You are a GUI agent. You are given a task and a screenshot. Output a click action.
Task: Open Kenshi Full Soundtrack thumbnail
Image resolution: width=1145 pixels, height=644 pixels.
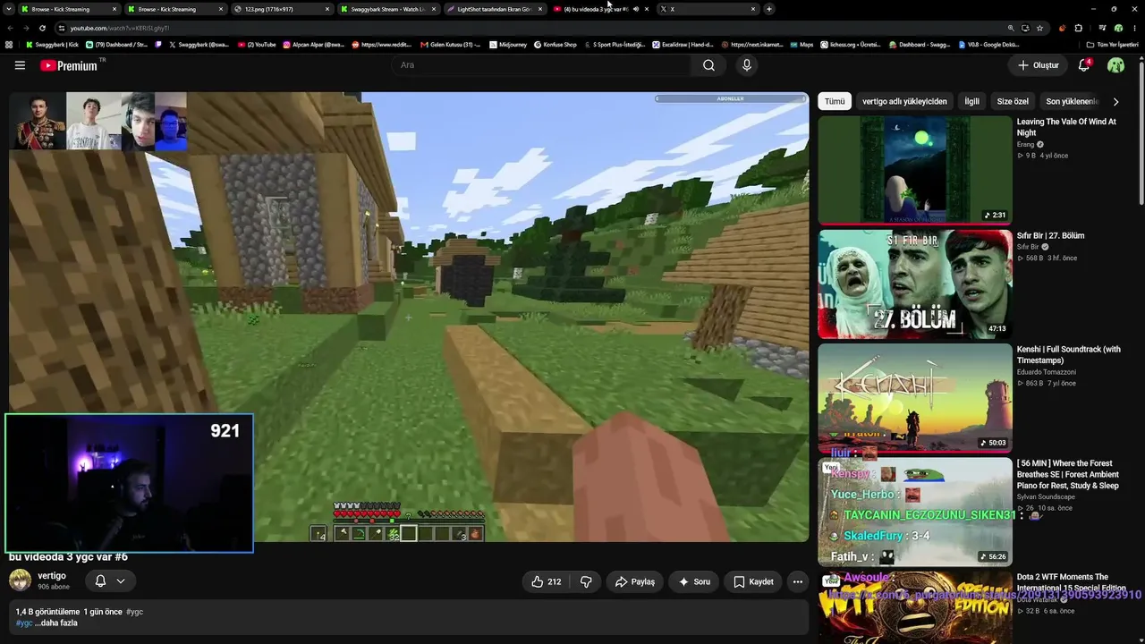tap(915, 398)
